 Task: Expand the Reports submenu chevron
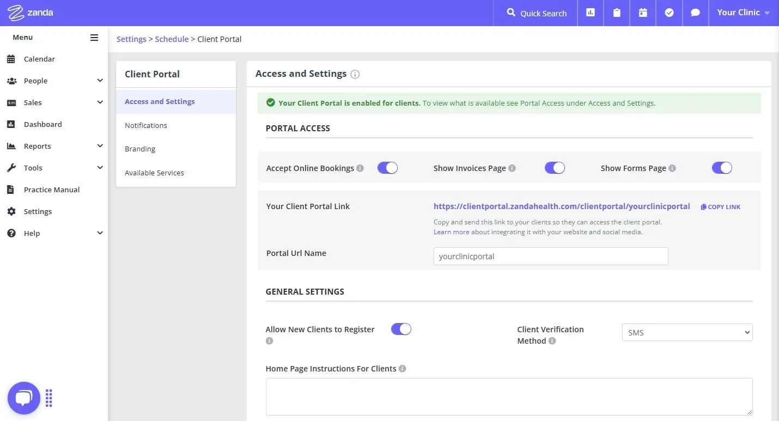point(100,146)
